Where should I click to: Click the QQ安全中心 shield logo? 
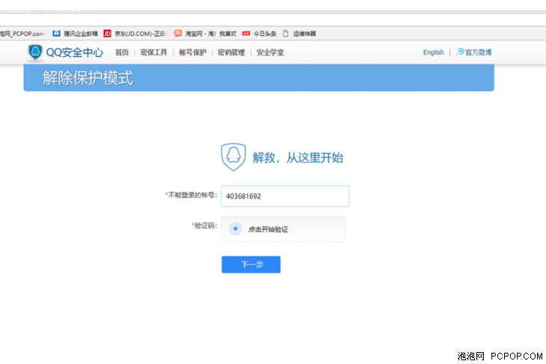click(35, 52)
